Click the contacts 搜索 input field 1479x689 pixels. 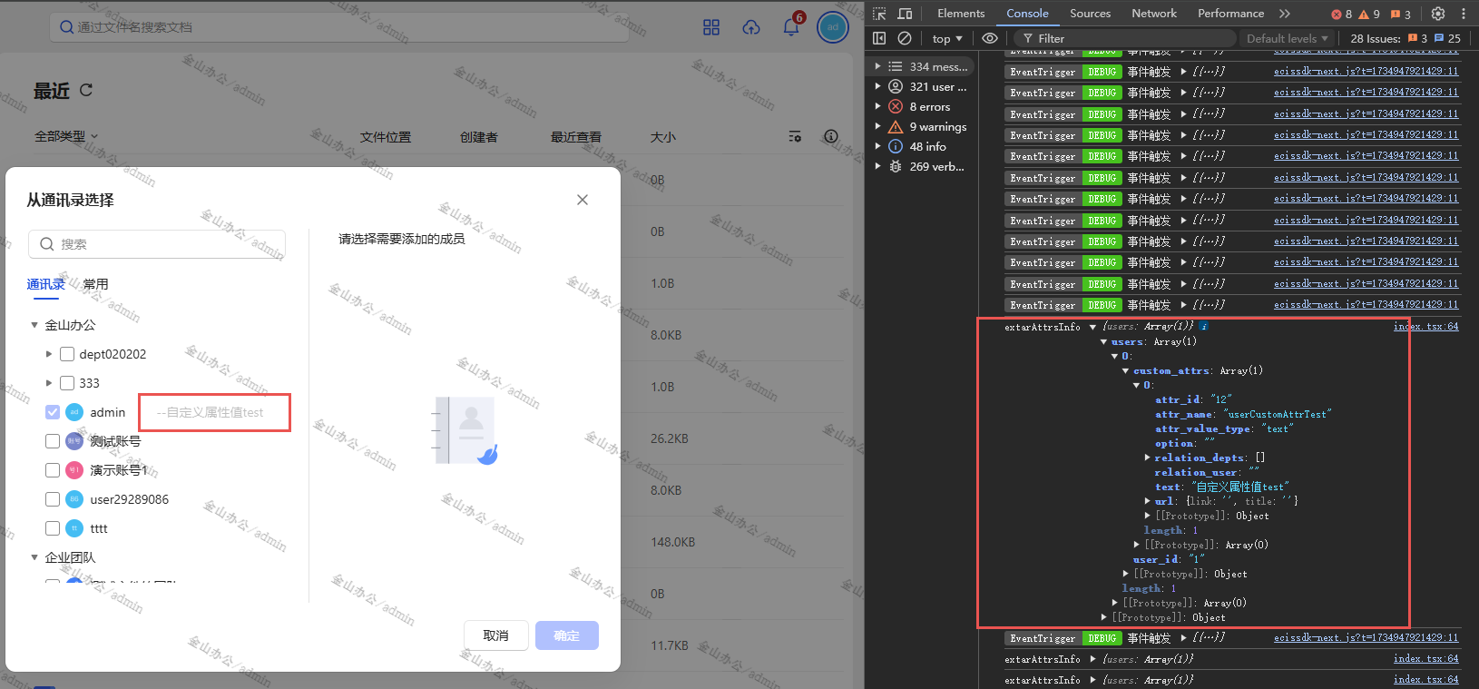pos(157,244)
